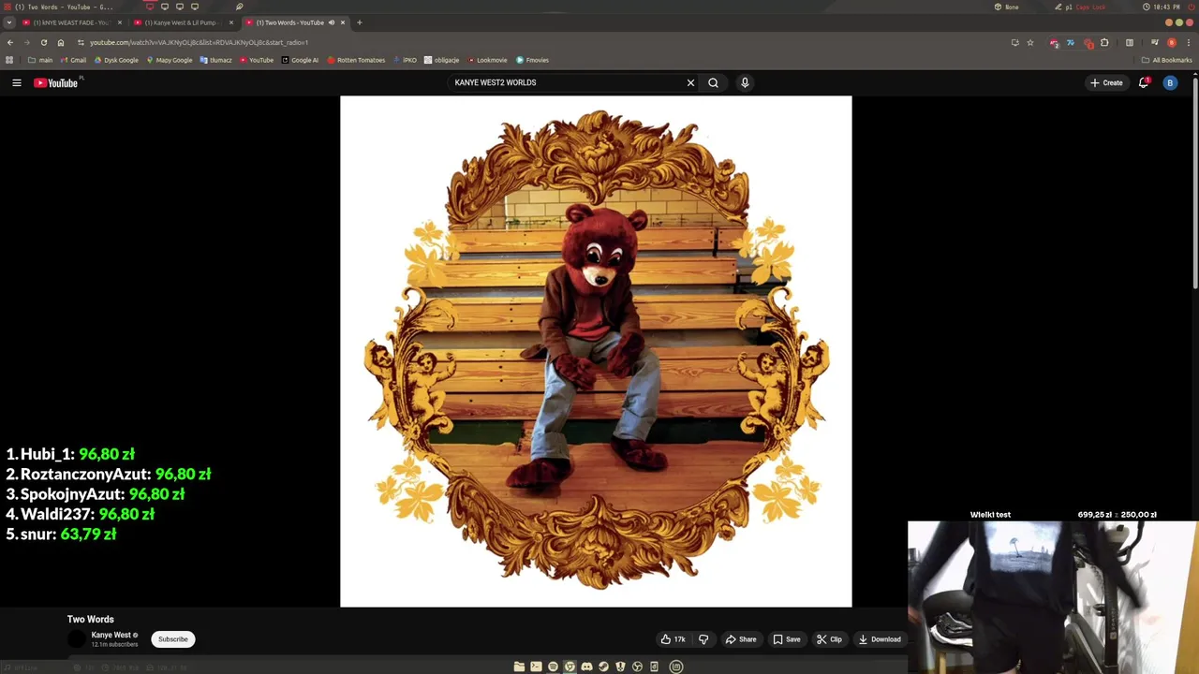Open Dysk Google bookmark
1199x674 pixels.
pyautogui.click(x=116, y=60)
